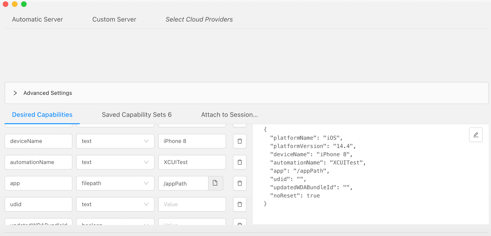The width and height of the screenshot is (491, 236).
Task: Click "noReset": true JSON line
Action: tap(295, 196)
